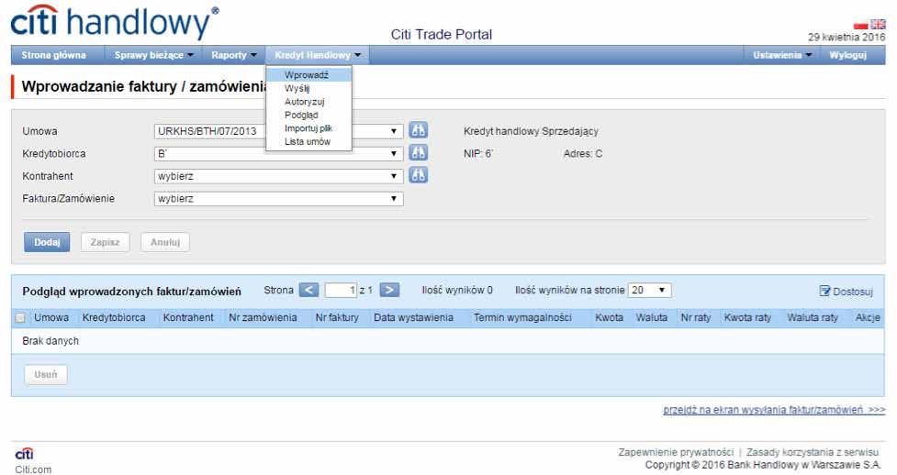Image resolution: width=897 pixels, height=475 pixels.
Task: Click the Ilość wyników 0 text
Action: (x=457, y=290)
